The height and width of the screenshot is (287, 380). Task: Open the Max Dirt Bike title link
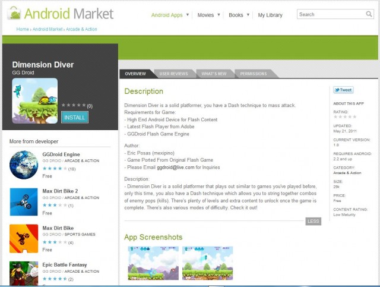click(58, 228)
